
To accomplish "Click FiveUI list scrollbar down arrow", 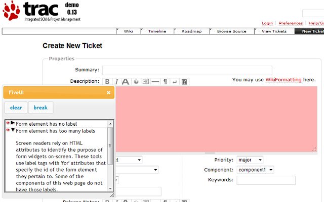I will 110,188.
